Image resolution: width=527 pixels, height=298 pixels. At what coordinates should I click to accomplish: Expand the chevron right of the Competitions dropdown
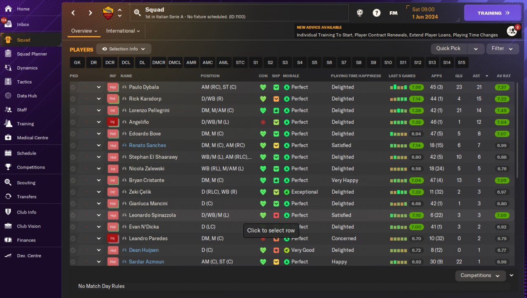tap(512, 275)
